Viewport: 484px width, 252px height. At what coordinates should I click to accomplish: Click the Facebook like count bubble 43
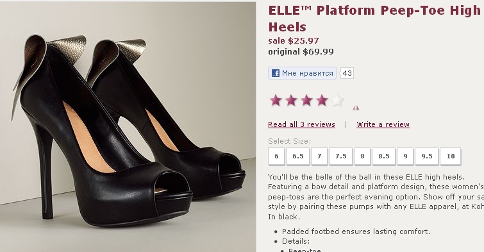(x=347, y=73)
